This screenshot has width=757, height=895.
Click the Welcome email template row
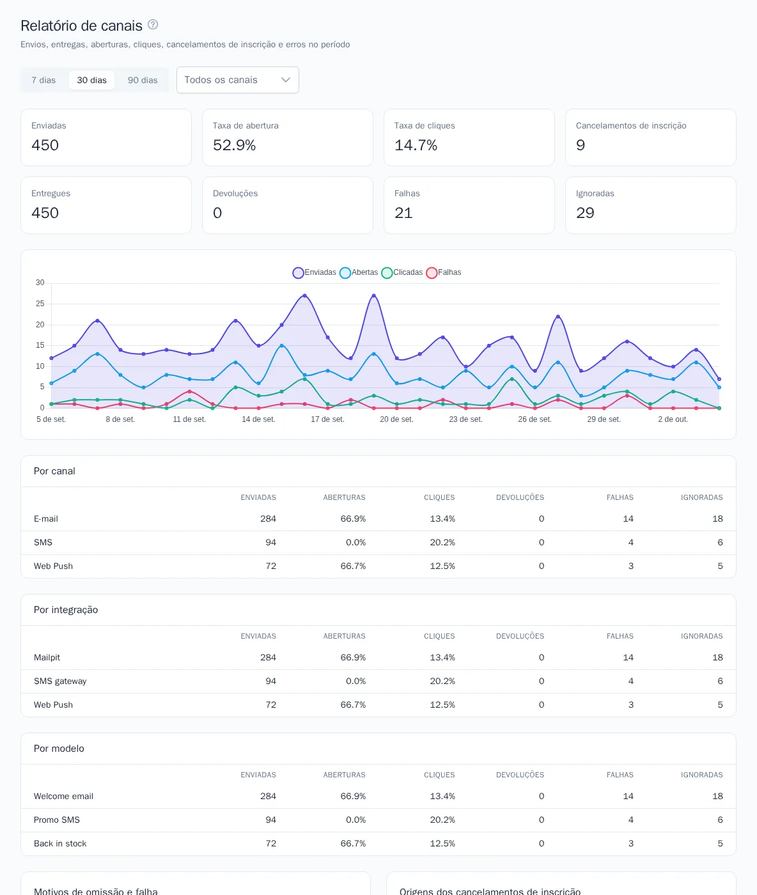[x=378, y=797]
